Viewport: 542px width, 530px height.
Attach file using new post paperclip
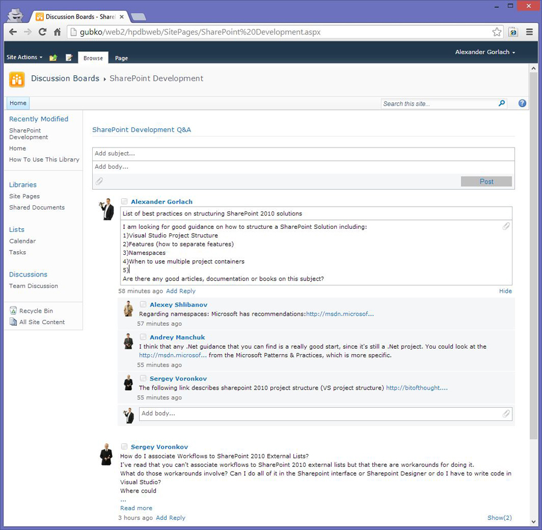pyautogui.click(x=99, y=181)
